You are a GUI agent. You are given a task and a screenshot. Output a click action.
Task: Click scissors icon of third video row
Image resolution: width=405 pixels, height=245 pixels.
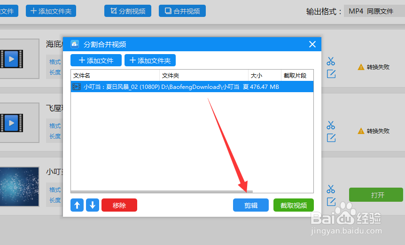click(331, 189)
